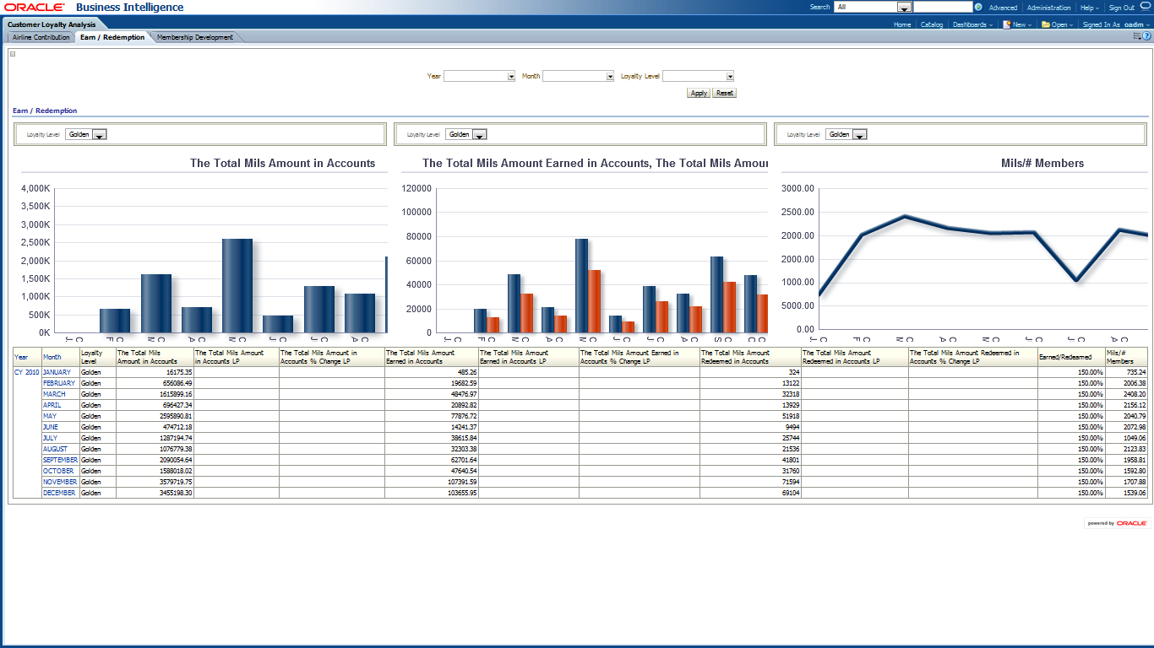Click the Sign Out link

click(x=1122, y=8)
